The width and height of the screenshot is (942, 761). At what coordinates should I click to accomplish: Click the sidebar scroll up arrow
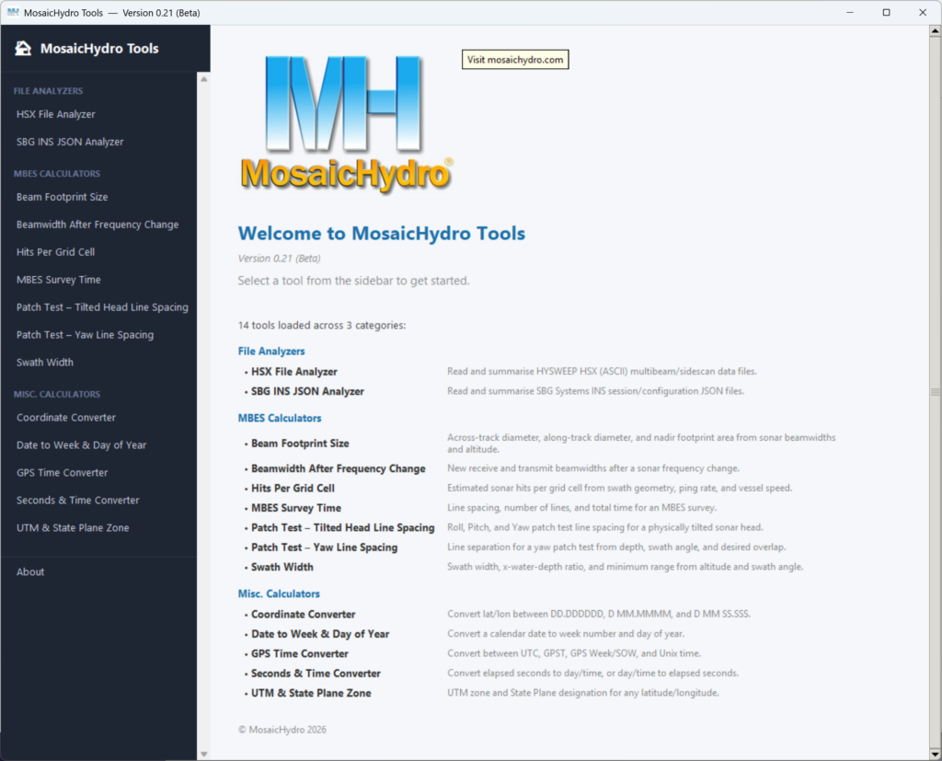tap(203, 79)
